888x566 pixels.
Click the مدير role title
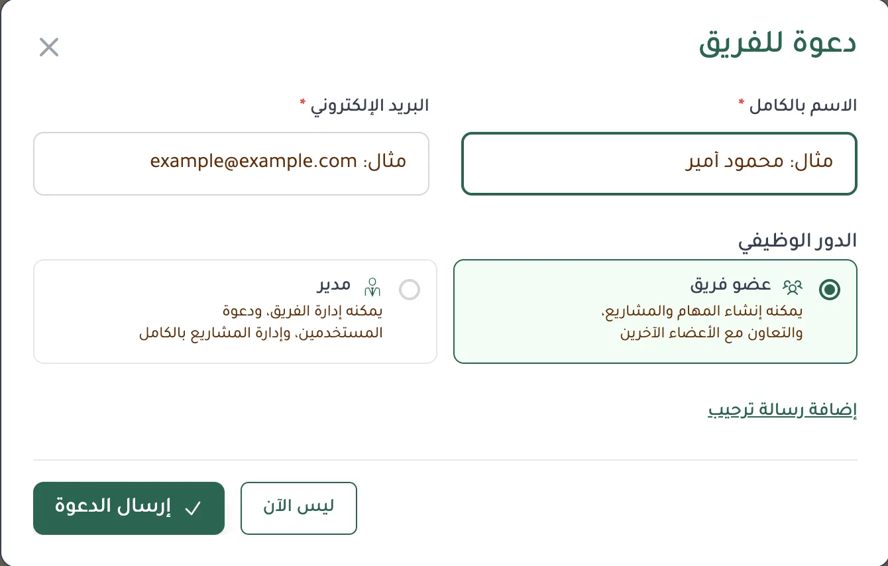tap(333, 285)
